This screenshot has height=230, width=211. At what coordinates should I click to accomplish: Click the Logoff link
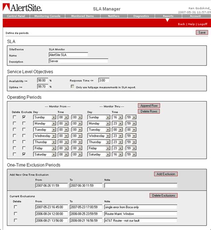[203, 24]
